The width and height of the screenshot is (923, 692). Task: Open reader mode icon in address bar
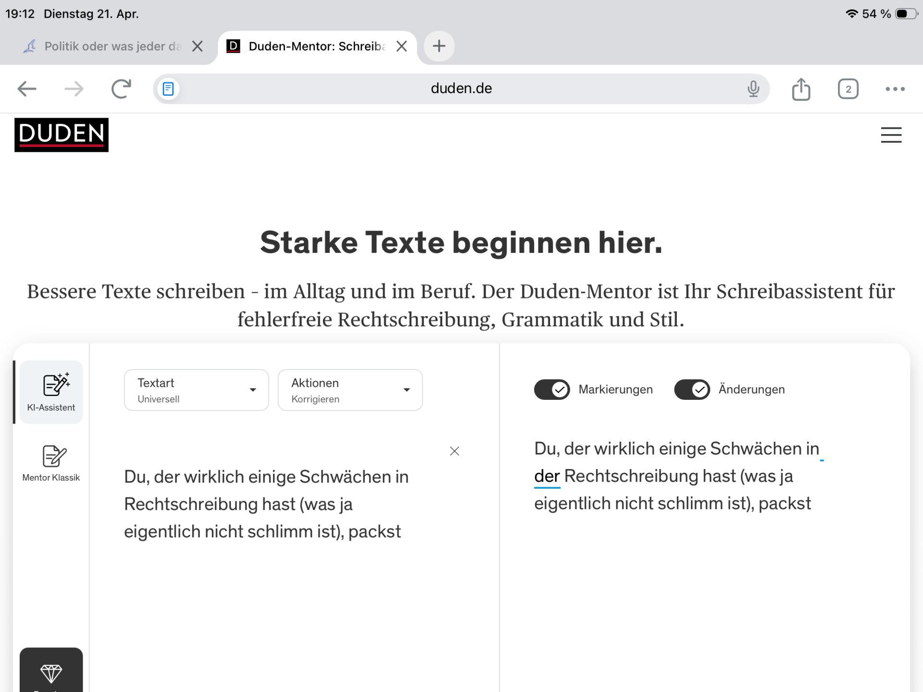pos(168,89)
